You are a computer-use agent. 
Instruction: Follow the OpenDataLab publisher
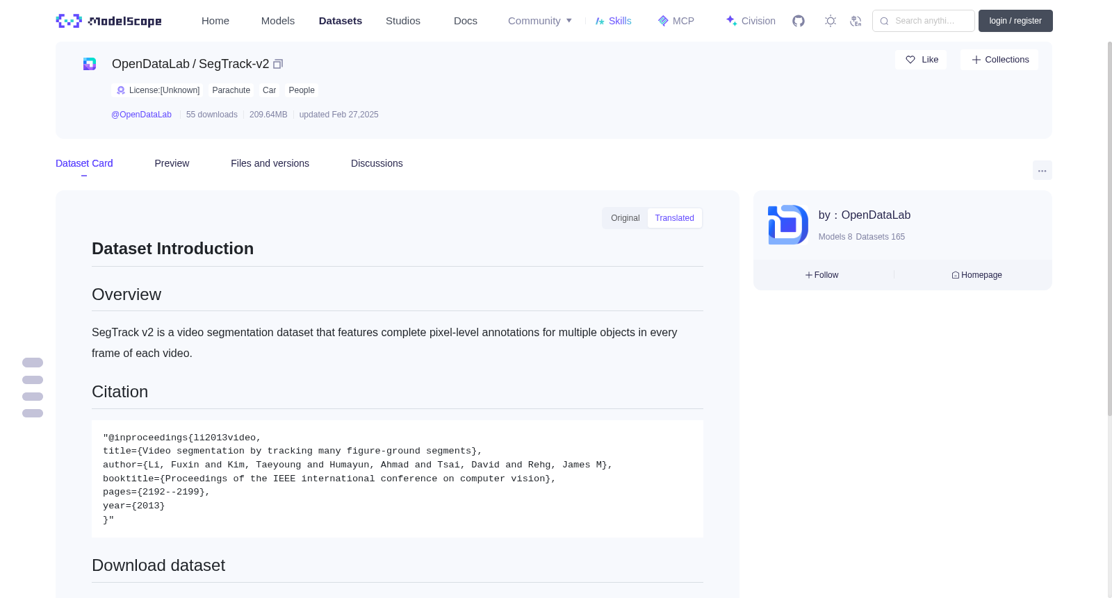(x=822, y=275)
